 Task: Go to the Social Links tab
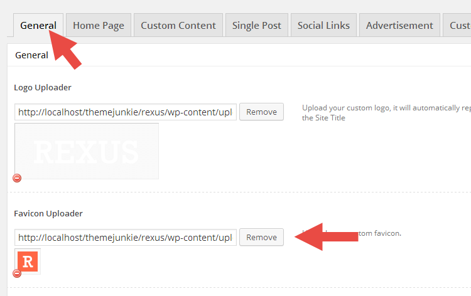(323, 25)
